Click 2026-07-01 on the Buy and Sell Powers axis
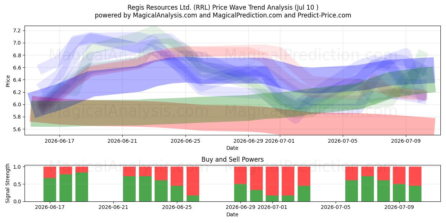Screen dimensions: 446x223 [272, 207]
